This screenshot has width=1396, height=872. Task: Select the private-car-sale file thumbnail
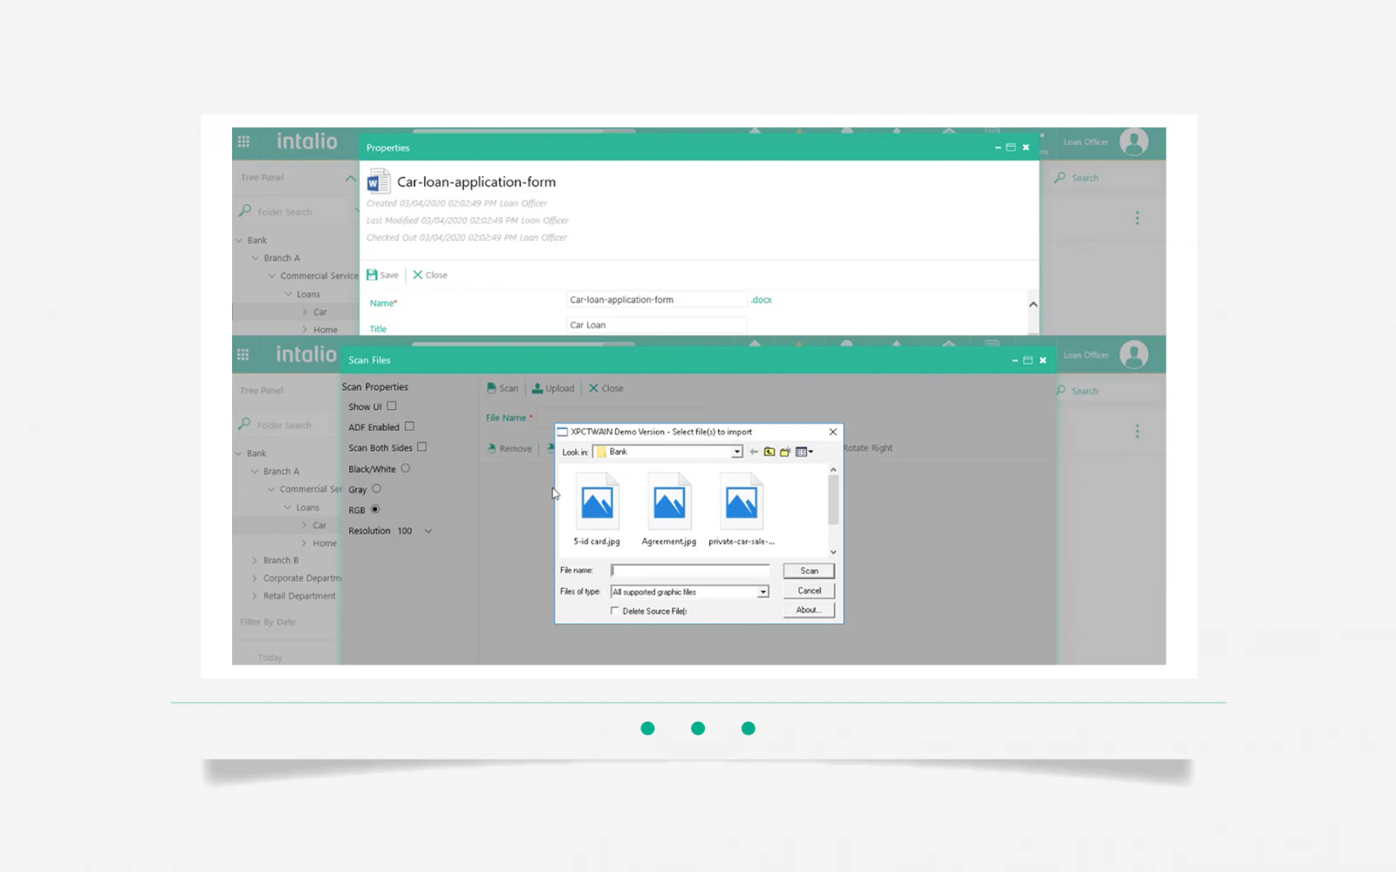point(742,509)
